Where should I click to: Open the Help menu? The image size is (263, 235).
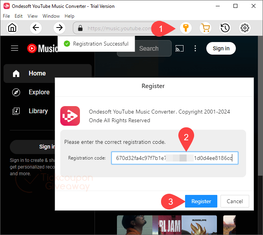(x=69, y=16)
